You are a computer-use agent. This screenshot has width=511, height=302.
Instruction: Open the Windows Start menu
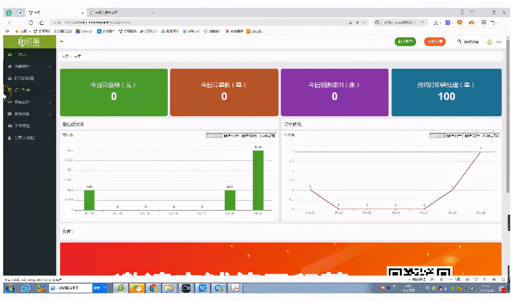(x=10, y=288)
